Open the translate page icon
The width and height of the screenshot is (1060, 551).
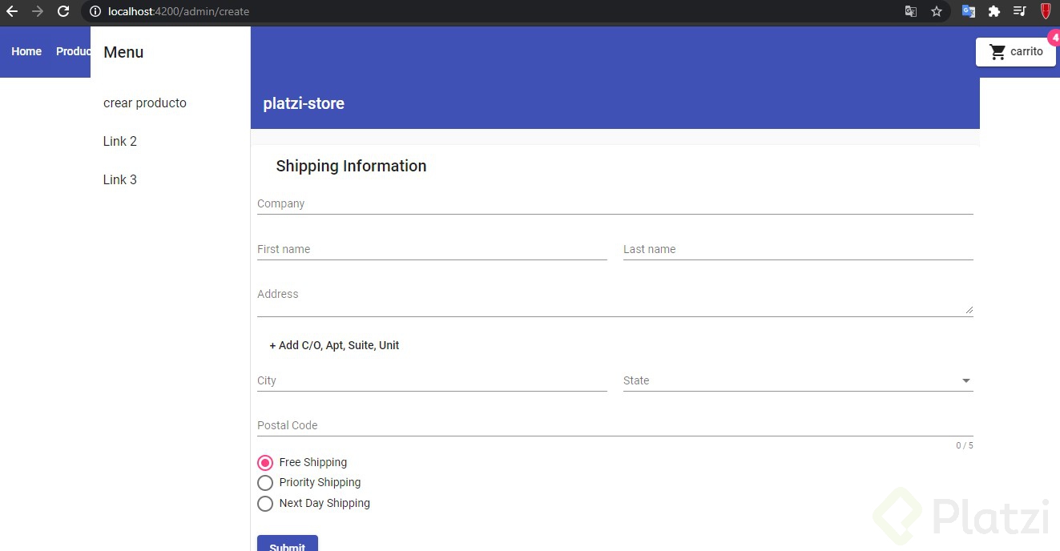click(x=911, y=12)
